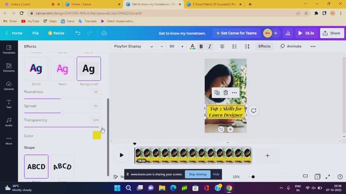Go back to Home
346x194 pixels.
[x=14, y=33]
